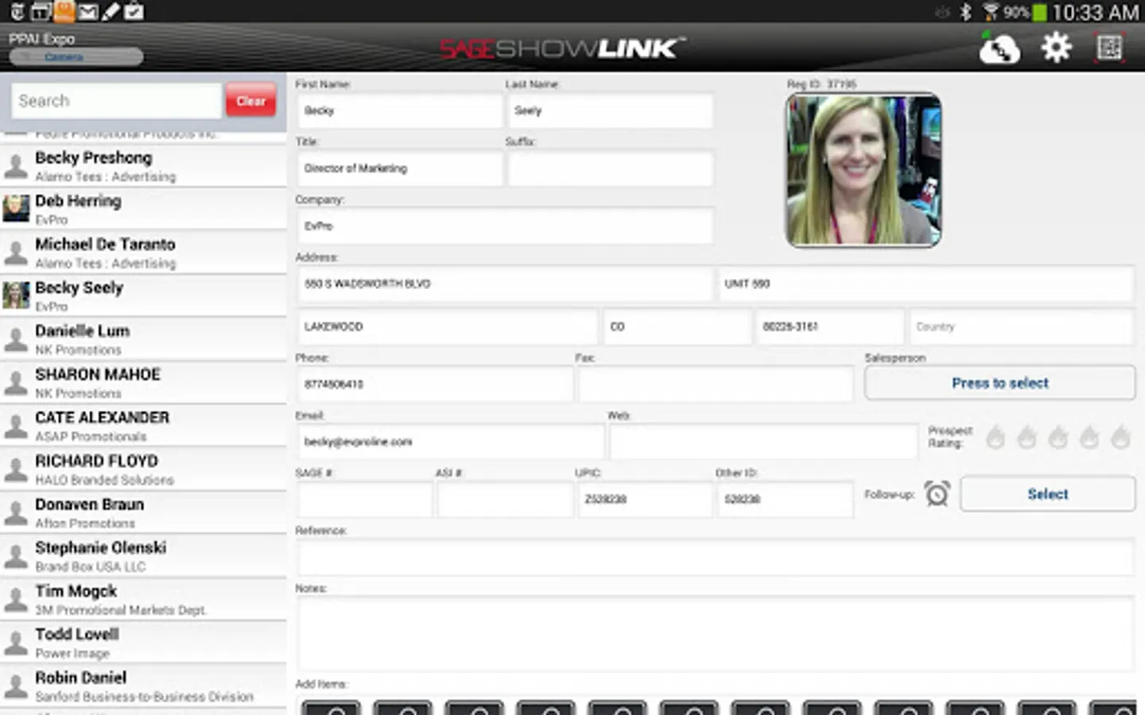Tap the cloud sync icon
The image size is (1145, 715).
pos(999,49)
